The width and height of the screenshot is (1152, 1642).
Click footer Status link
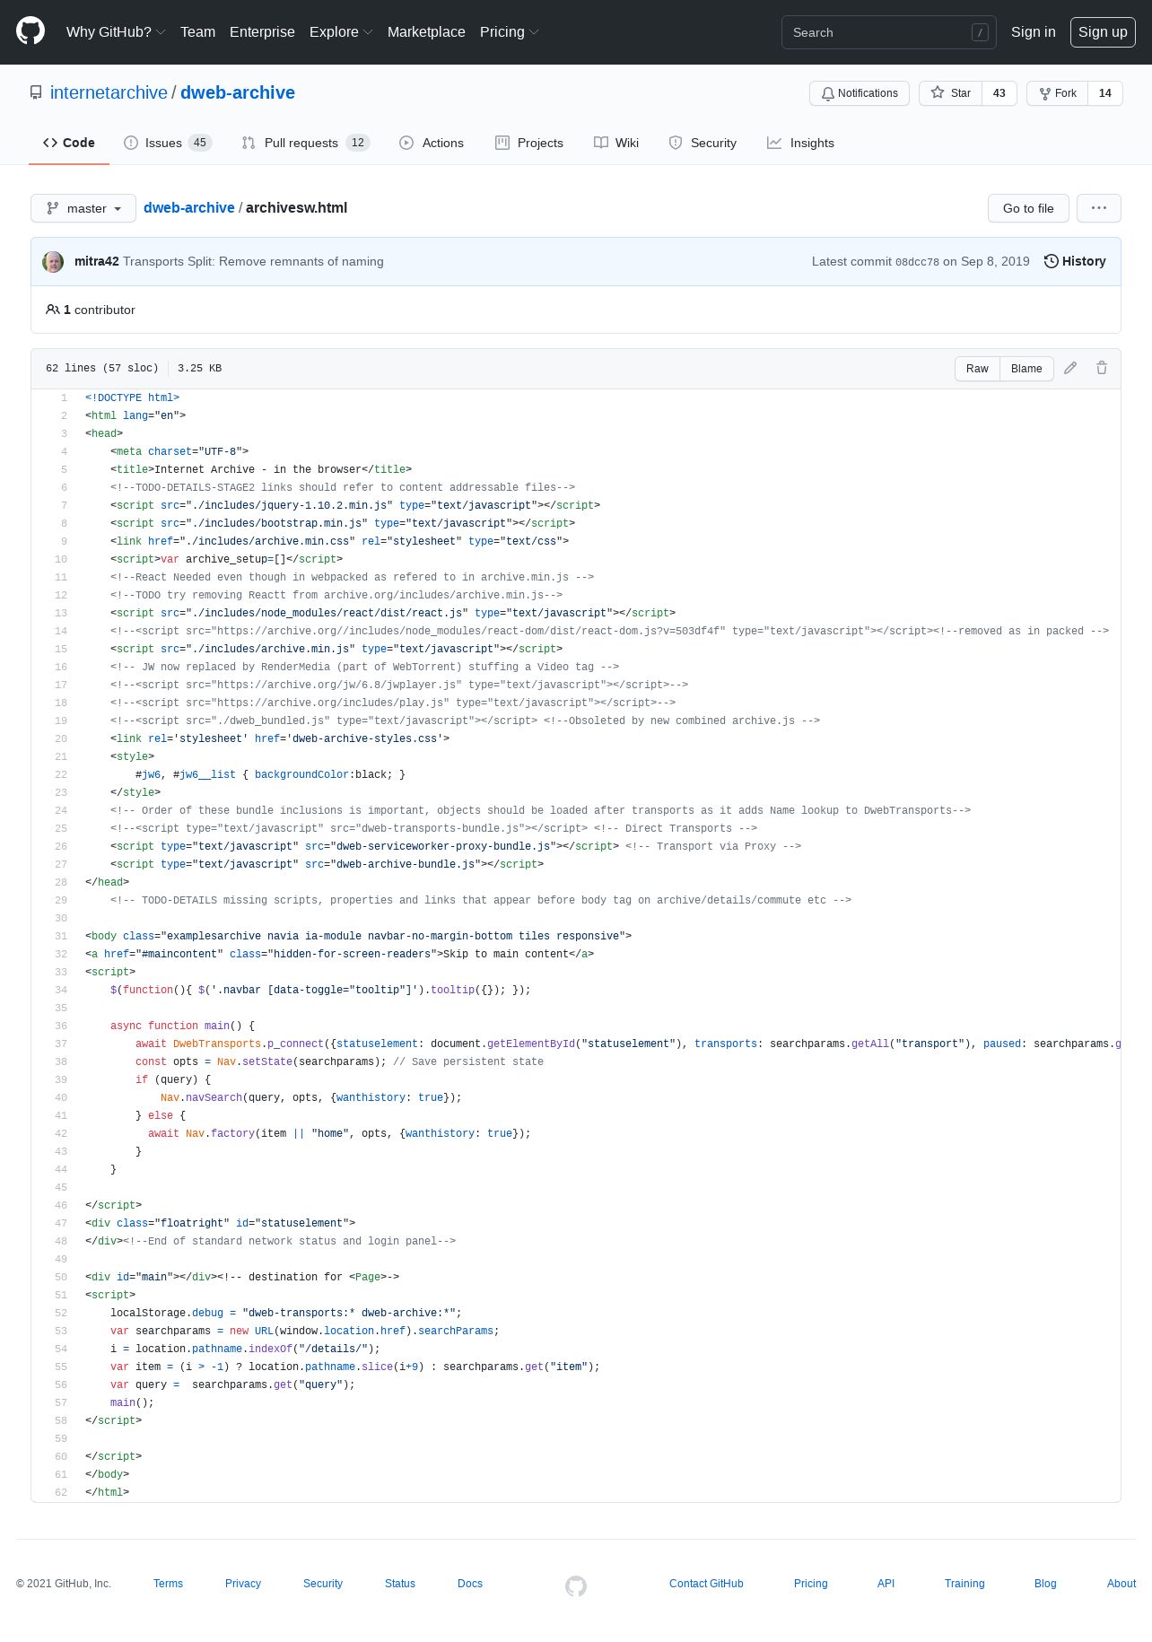(400, 1584)
